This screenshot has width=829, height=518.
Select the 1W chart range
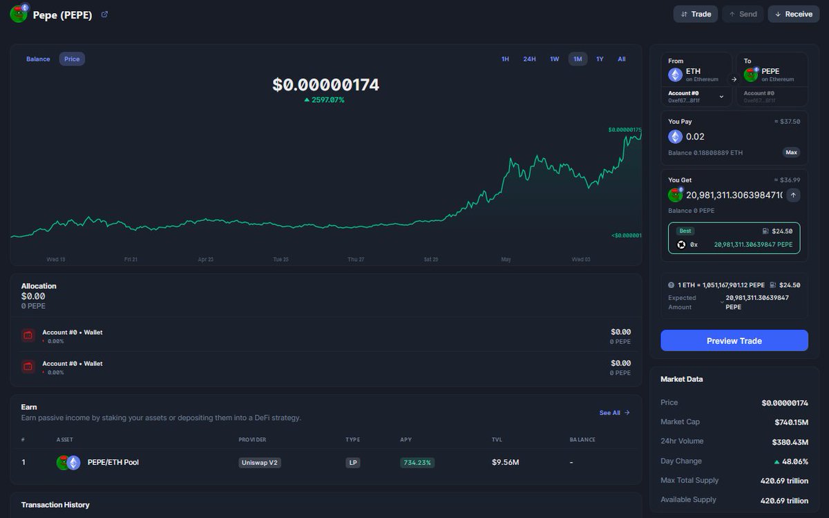click(x=554, y=59)
